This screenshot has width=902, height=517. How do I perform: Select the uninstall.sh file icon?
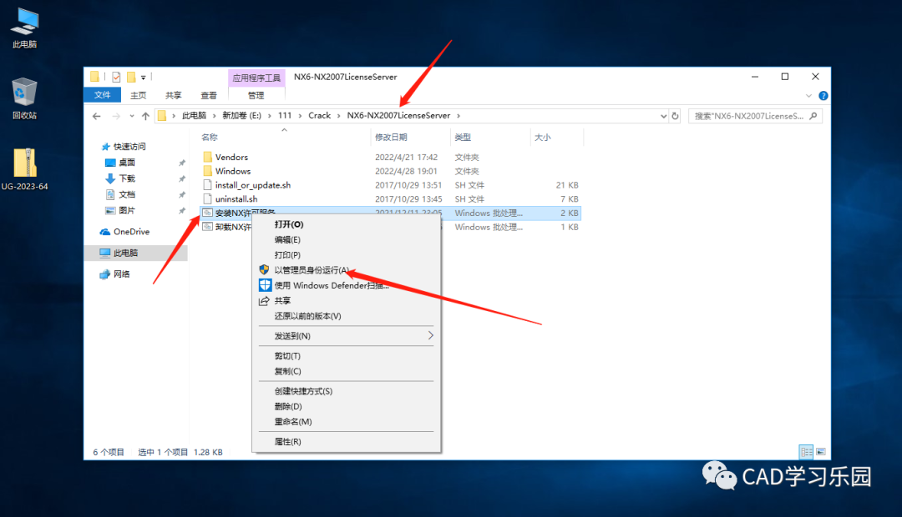pos(208,198)
